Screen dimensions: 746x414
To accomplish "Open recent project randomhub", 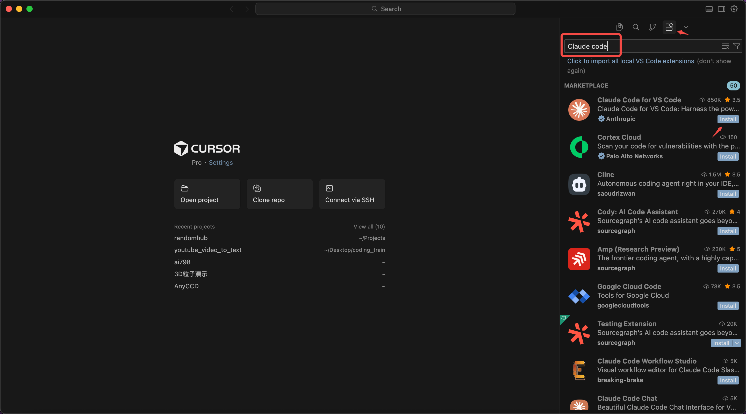I will 279,238.
